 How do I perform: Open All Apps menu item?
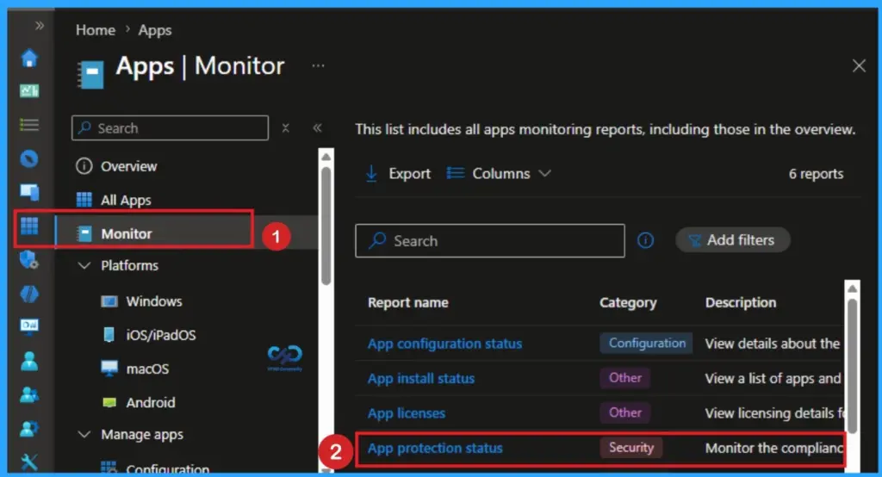[126, 200]
